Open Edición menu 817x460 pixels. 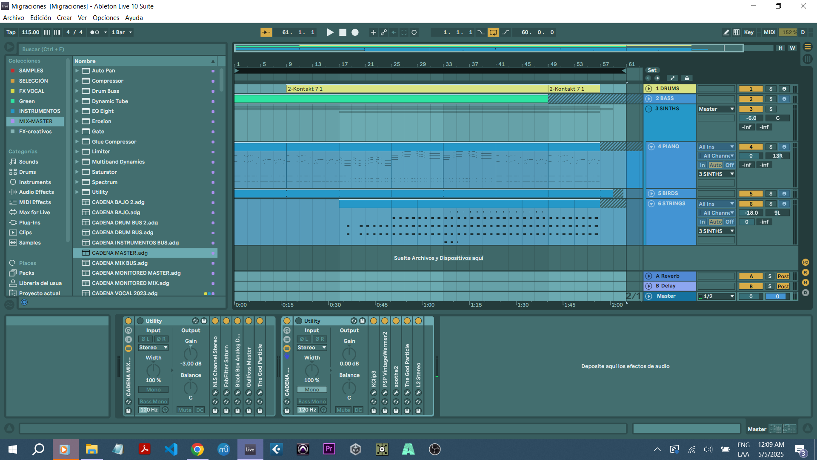[40, 18]
